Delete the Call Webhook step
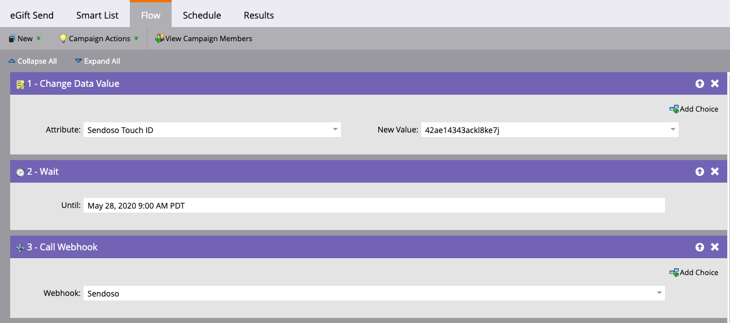This screenshot has width=730, height=323. tap(715, 247)
